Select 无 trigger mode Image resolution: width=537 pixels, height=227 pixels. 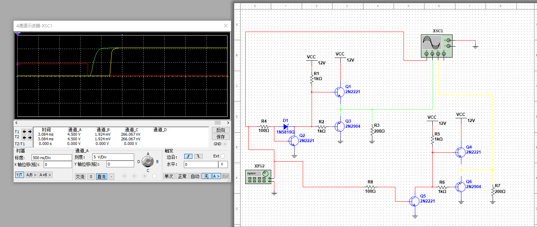206,176
